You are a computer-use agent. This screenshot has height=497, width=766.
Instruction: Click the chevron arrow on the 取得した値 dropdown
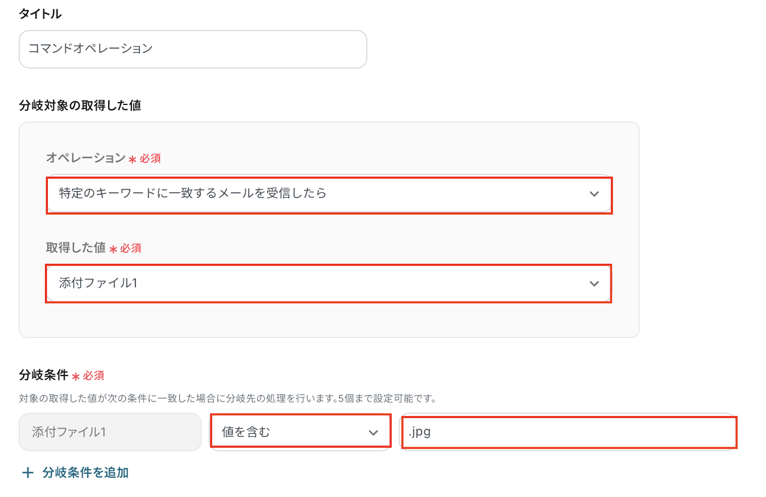594,283
